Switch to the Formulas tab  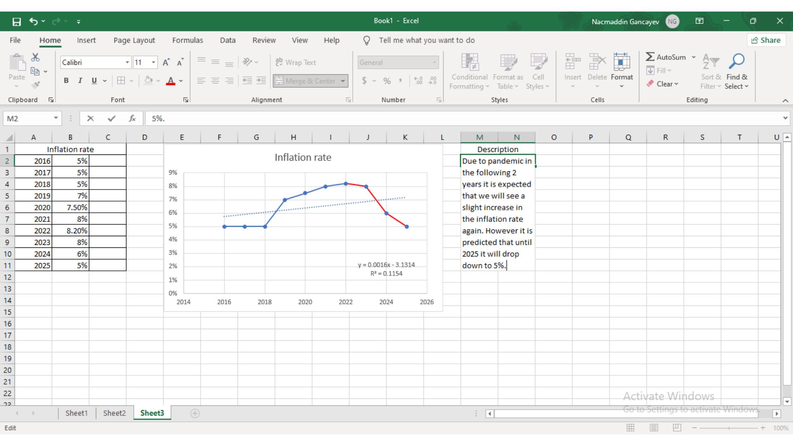(x=188, y=40)
